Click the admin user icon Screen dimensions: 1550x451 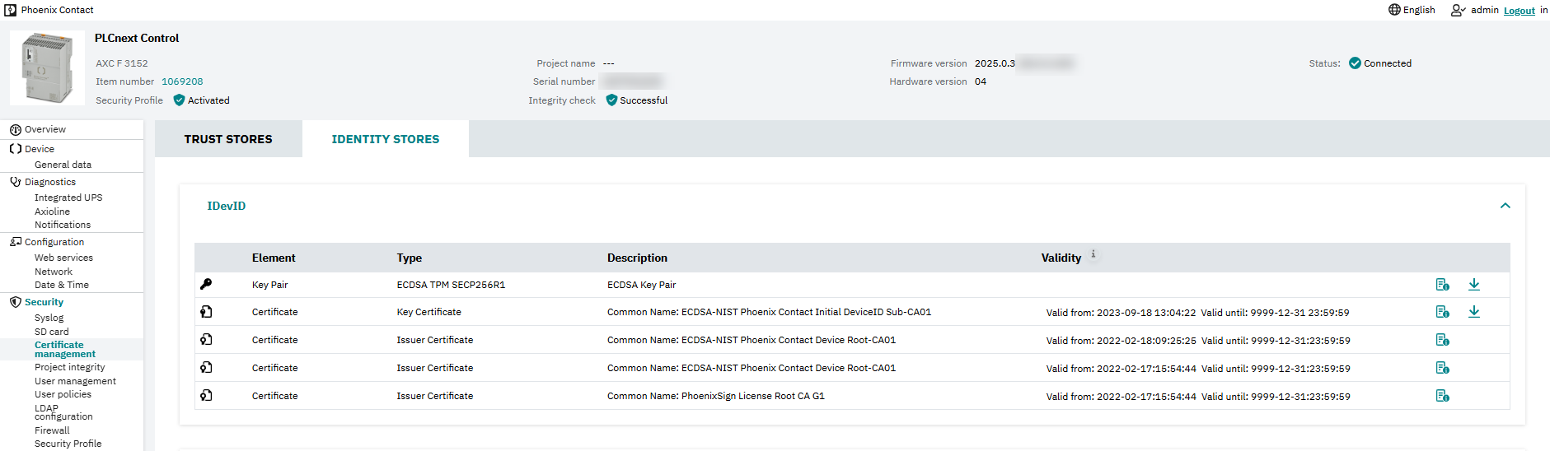[x=1458, y=10]
